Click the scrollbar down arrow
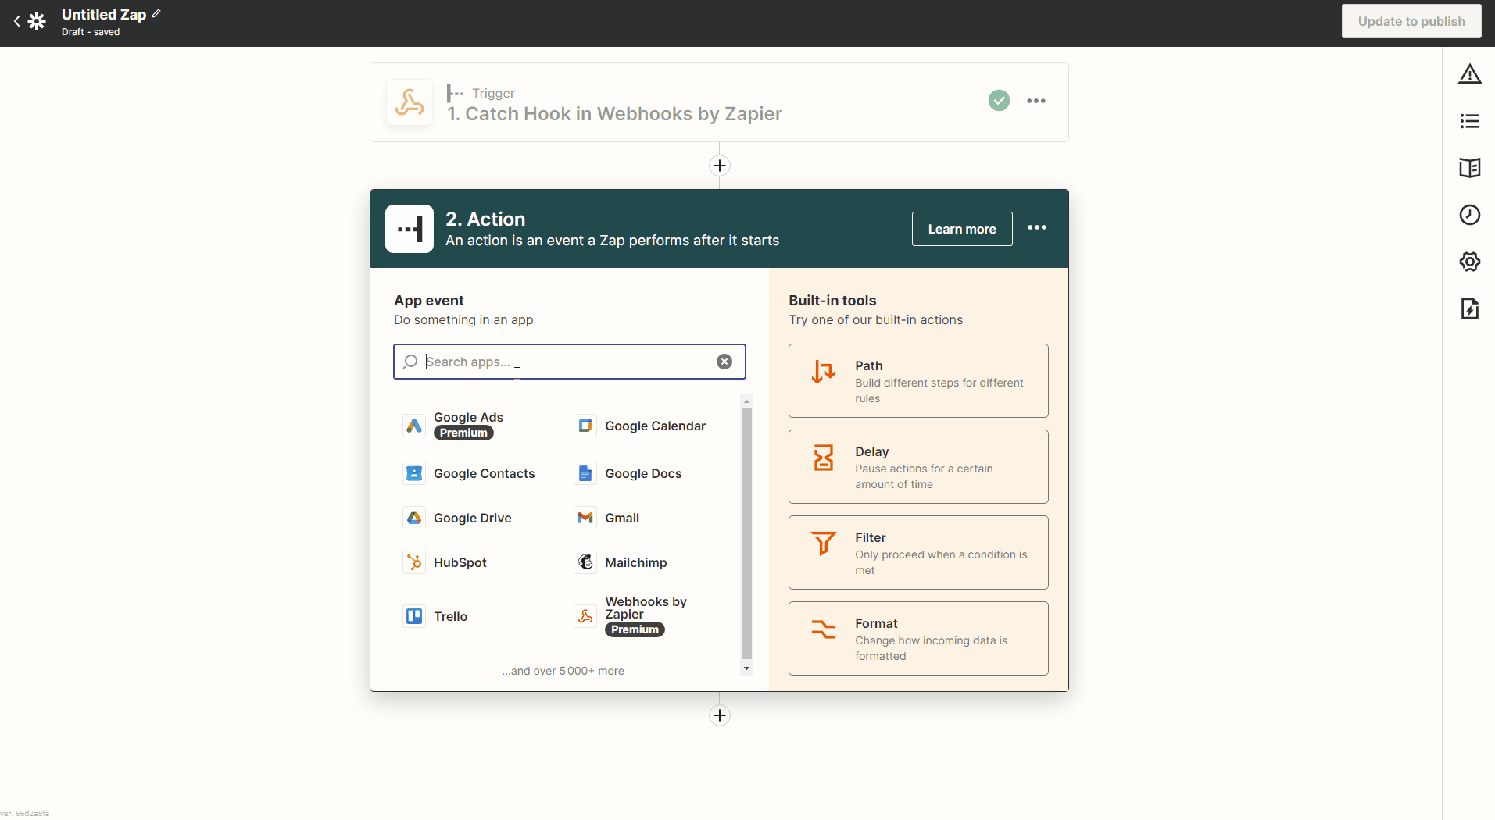The width and height of the screenshot is (1495, 820). 746,668
